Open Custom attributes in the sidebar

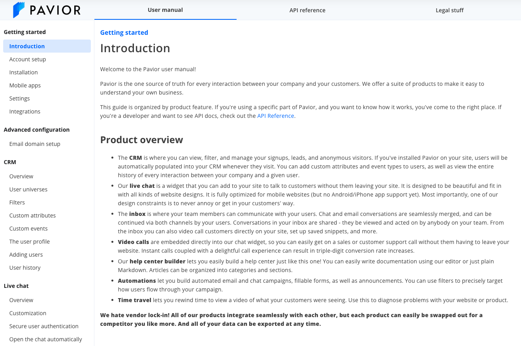(32, 216)
